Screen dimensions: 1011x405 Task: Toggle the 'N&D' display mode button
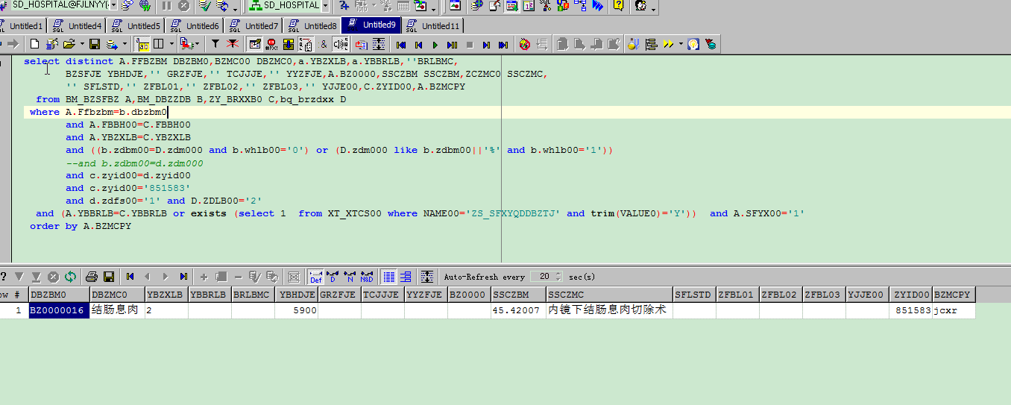pos(366,277)
